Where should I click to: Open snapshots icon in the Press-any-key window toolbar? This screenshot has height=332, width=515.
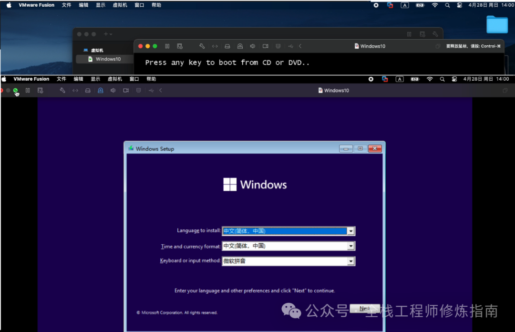tap(180, 46)
